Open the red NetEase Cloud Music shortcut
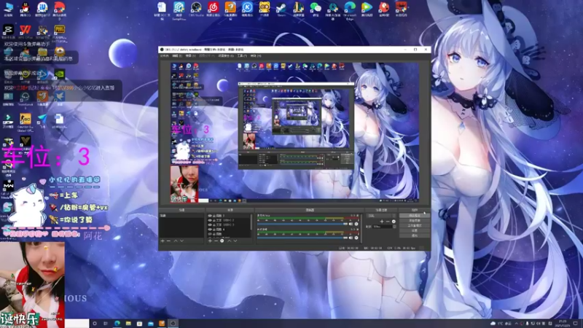 (x=213, y=7)
